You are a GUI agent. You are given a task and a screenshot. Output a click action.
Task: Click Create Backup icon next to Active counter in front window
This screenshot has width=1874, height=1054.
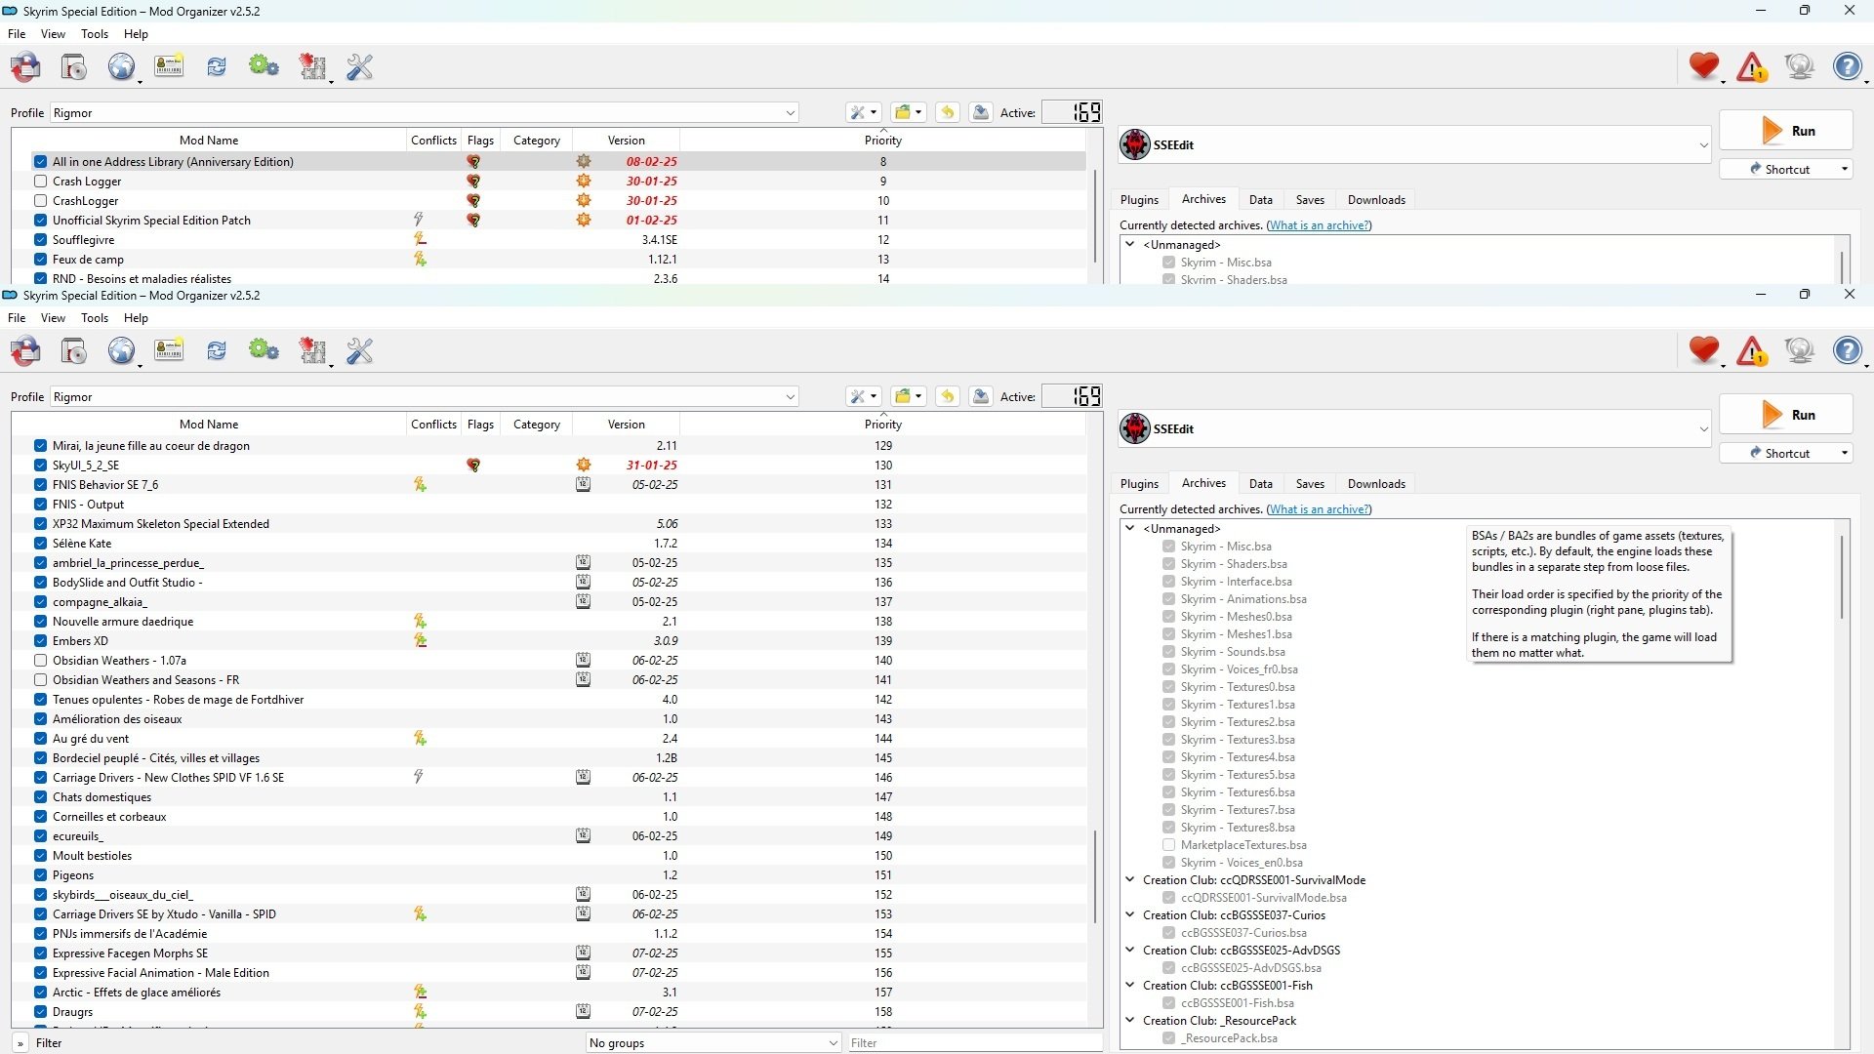point(981,396)
